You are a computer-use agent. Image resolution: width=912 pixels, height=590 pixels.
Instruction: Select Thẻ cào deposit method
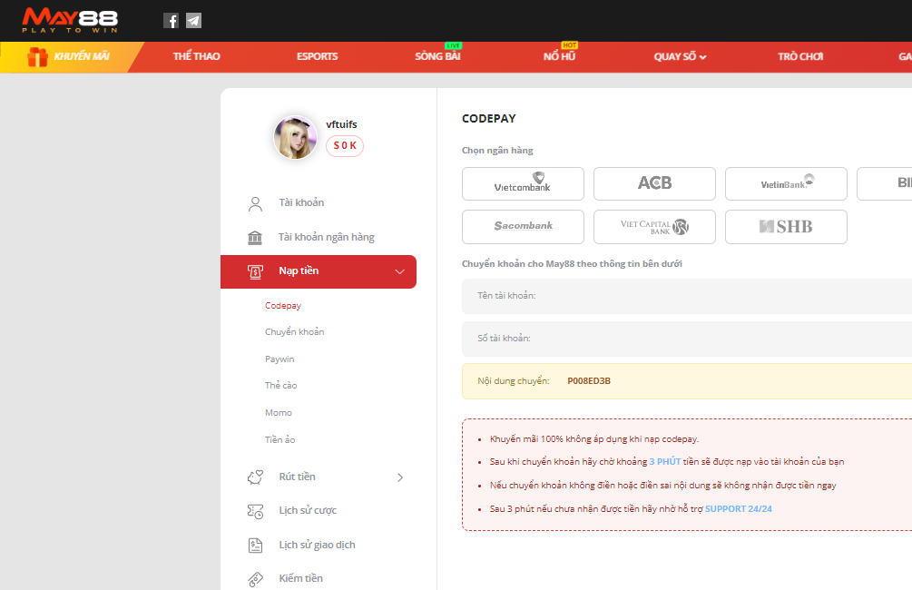tap(281, 385)
